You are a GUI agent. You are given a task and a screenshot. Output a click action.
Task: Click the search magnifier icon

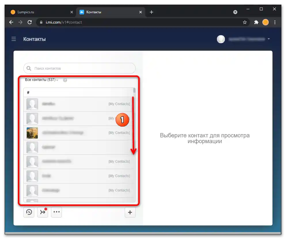point(29,68)
